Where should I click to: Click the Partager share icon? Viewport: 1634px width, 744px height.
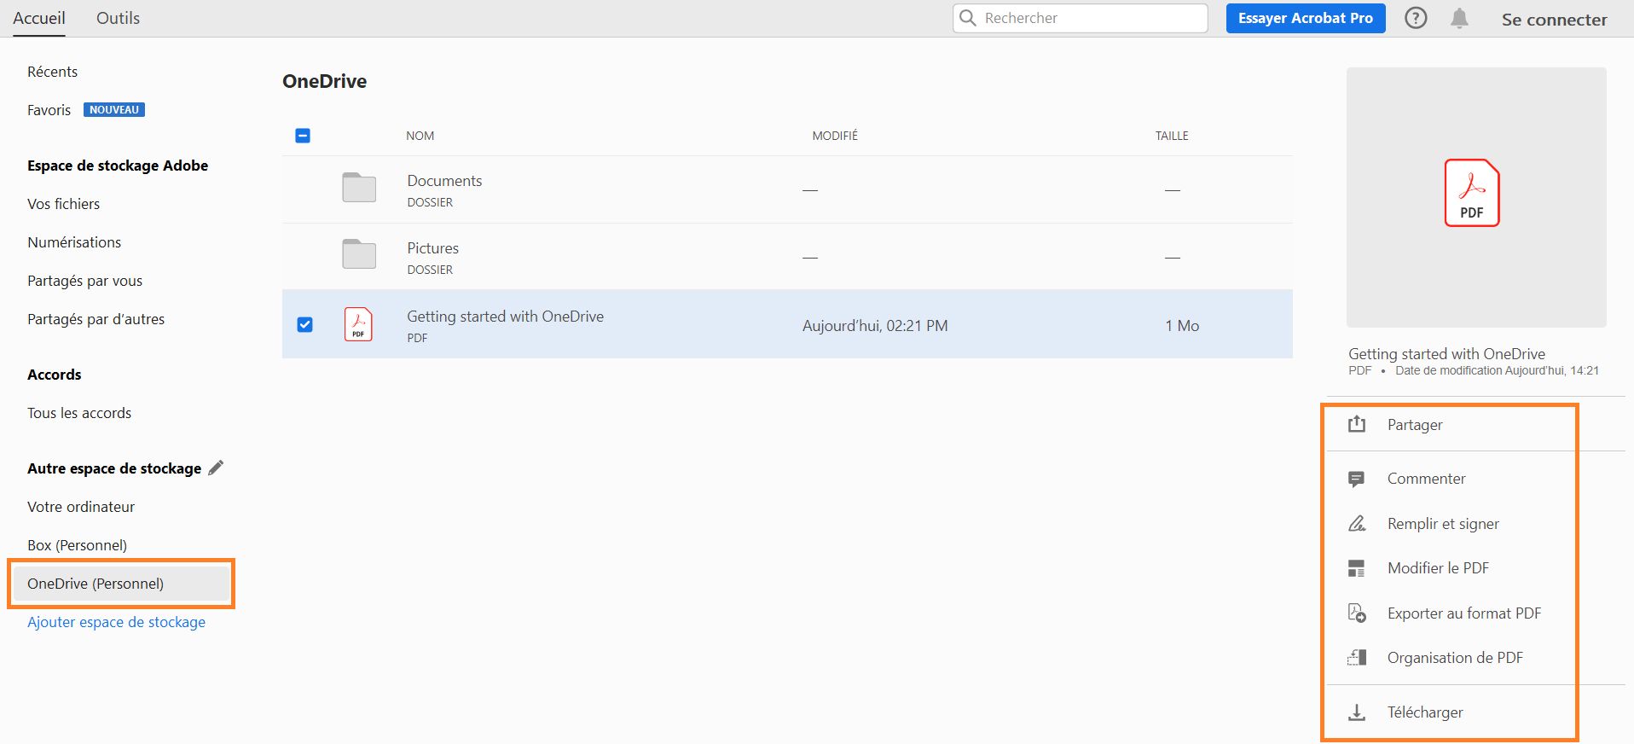pos(1357,424)
